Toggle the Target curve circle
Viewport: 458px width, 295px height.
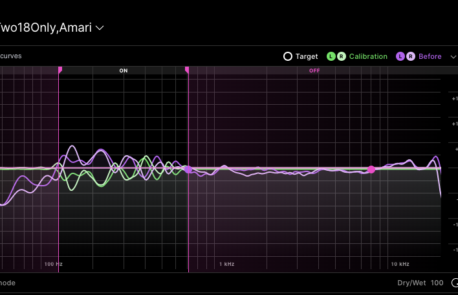pyautogui.click(x=288, y=56)
